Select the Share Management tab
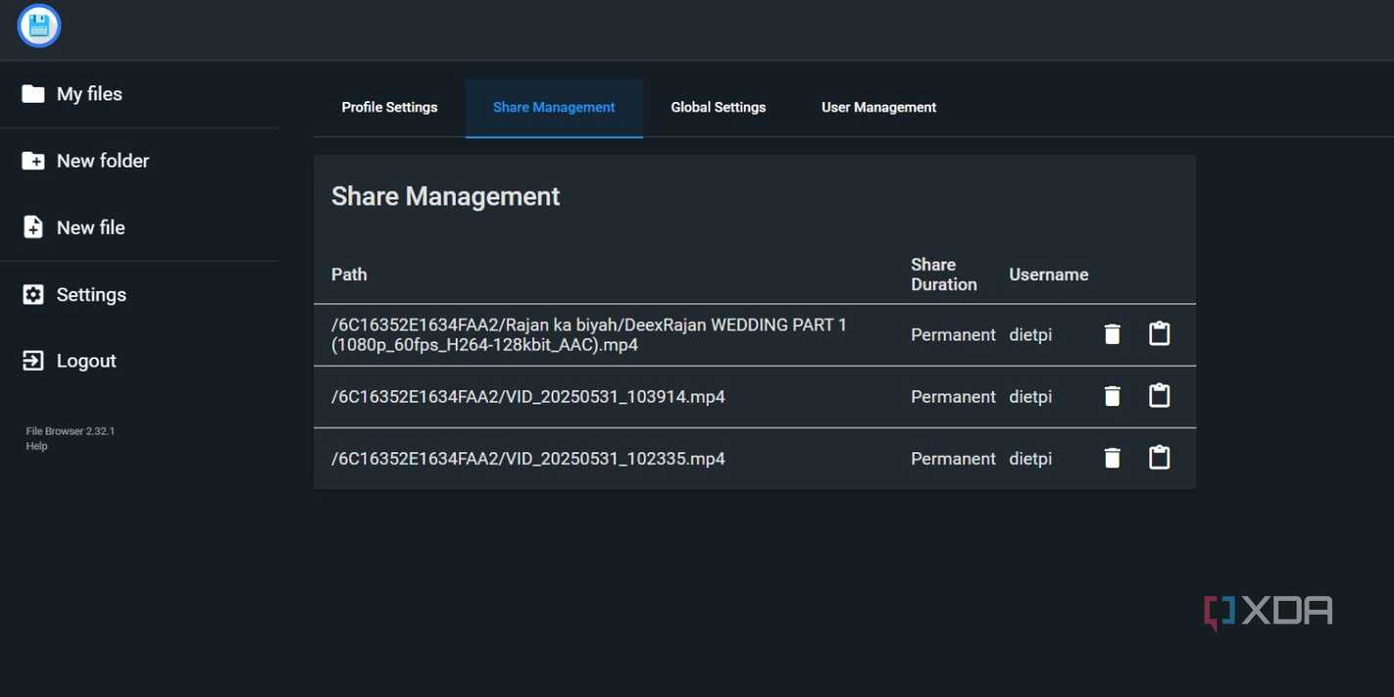The width and height of the screenshot is (1394, 697). 554,108
